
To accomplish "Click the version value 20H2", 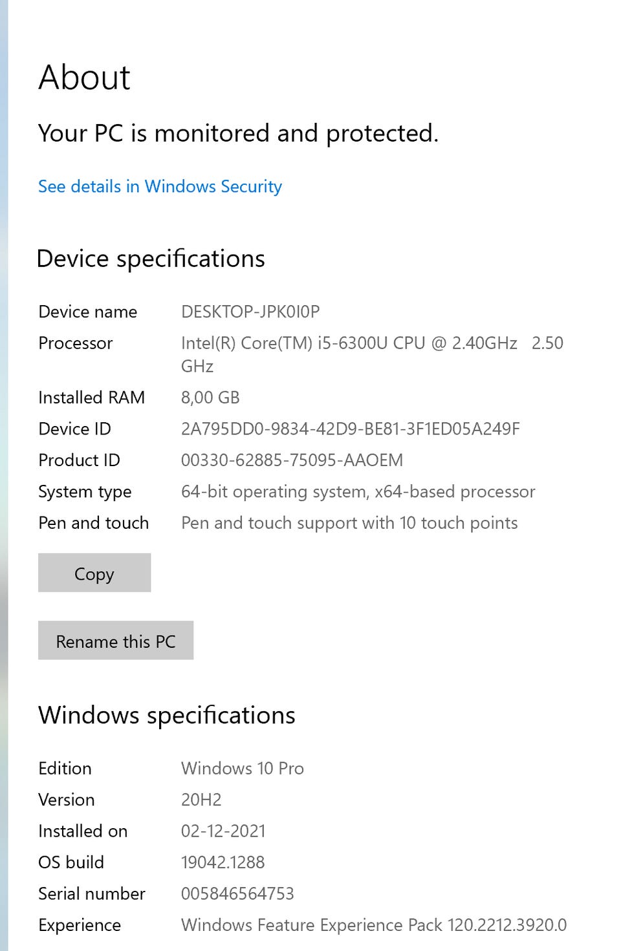I will click(201, 800).
